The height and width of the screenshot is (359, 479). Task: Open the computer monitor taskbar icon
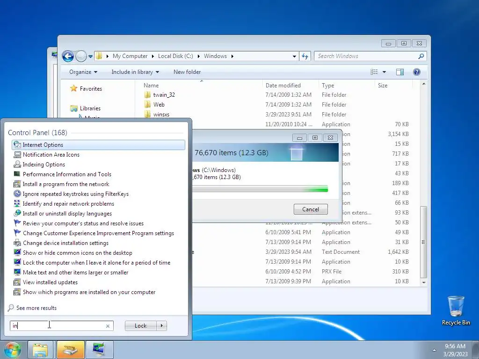coord(99,350)
